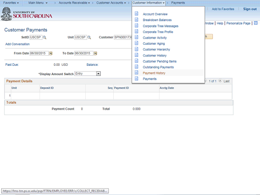Click the page icon beside Outstanding Payments
The width and height of the screenshot is (260, 195).
pos(136,67)
